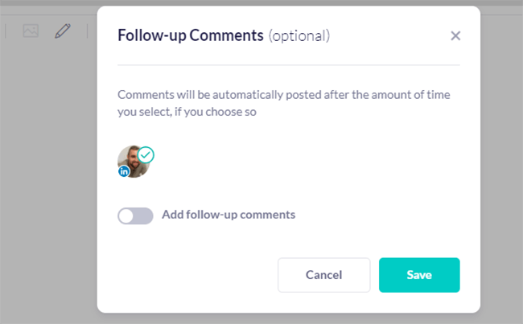Click the 'Follow-up Comments' dialog title
The image size is (523, 324).
[191, 35]
